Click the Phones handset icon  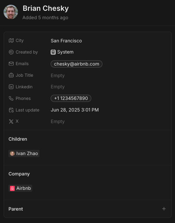[x=11, y=98]
